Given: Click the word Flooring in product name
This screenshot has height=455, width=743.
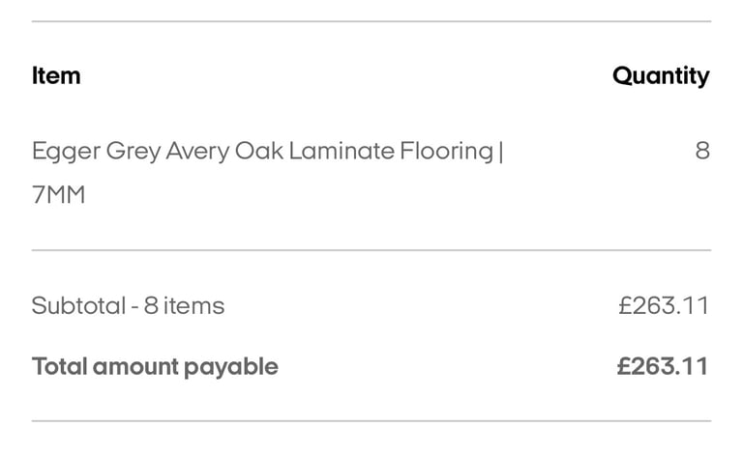Looking at the screenshot, I should coord(446,153).
